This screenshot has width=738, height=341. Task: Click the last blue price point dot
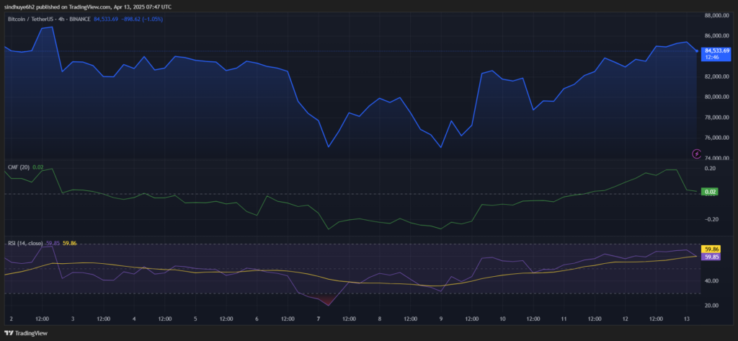[697, 51]
